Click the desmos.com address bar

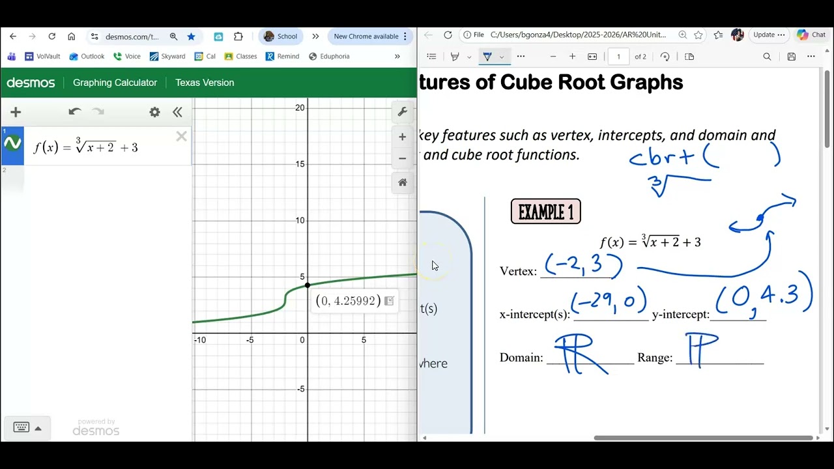pos(132,36)
